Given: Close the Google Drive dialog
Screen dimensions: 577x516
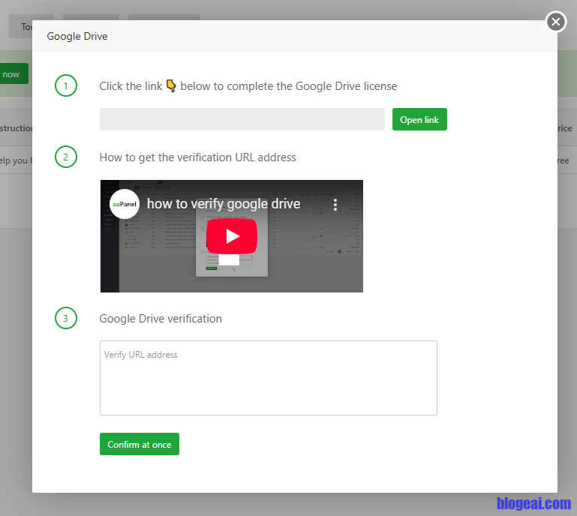Looking at the screenshot, I should 555,22.
